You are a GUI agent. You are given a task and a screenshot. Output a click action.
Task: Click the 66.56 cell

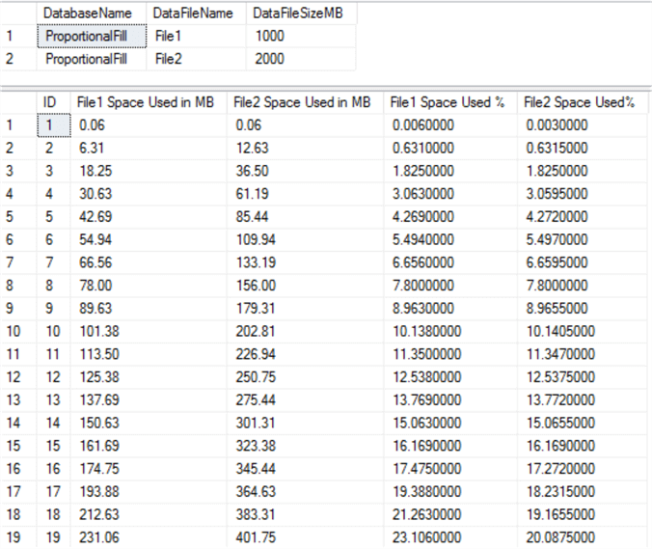pyautogui.click(x=149, y=262)
